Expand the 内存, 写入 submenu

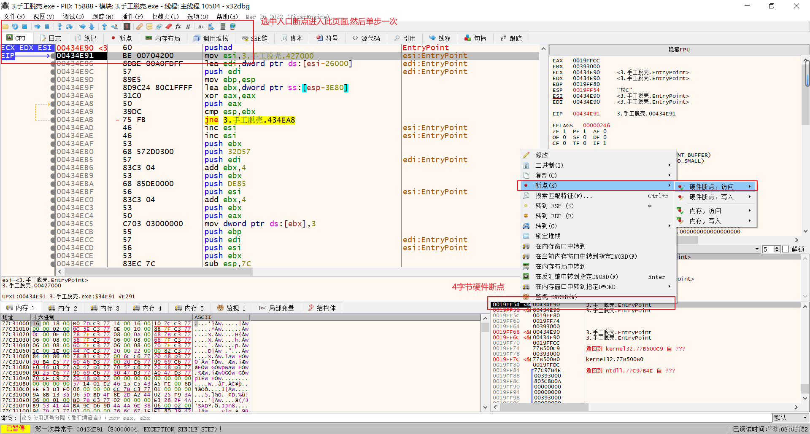tap(715, 221)
